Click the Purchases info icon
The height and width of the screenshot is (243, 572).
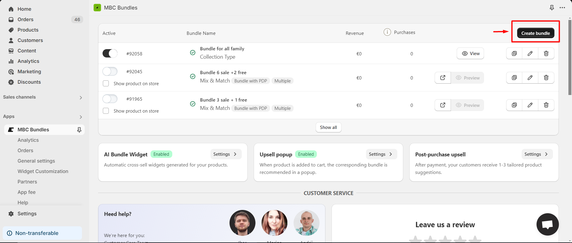pyautogui.click(x=387, y=32)
